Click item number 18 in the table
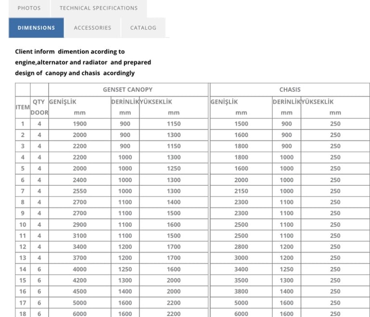The image size is (370, 317). click(x=23, y=314)
